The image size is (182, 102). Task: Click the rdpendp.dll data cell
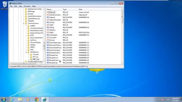click(x=83, y=15)
